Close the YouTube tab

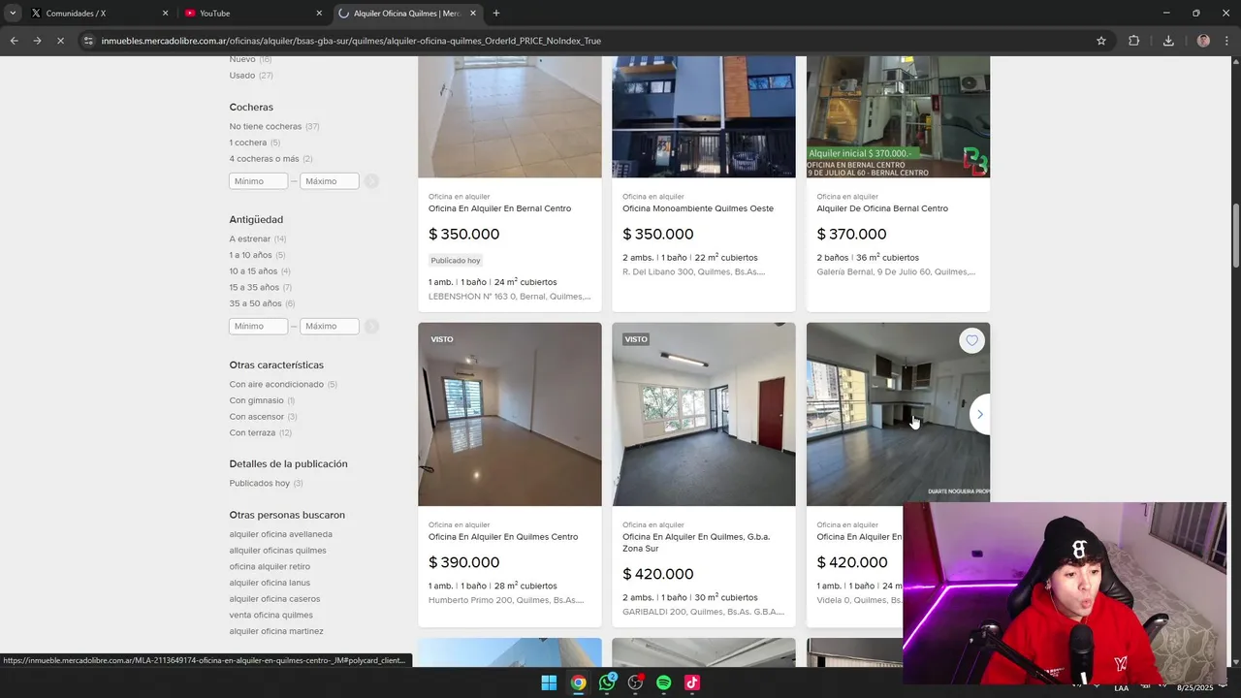click(319, 14)
